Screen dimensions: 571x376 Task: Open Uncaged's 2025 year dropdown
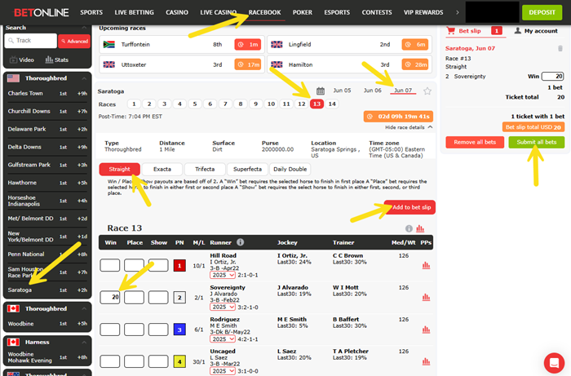(223, 371)
